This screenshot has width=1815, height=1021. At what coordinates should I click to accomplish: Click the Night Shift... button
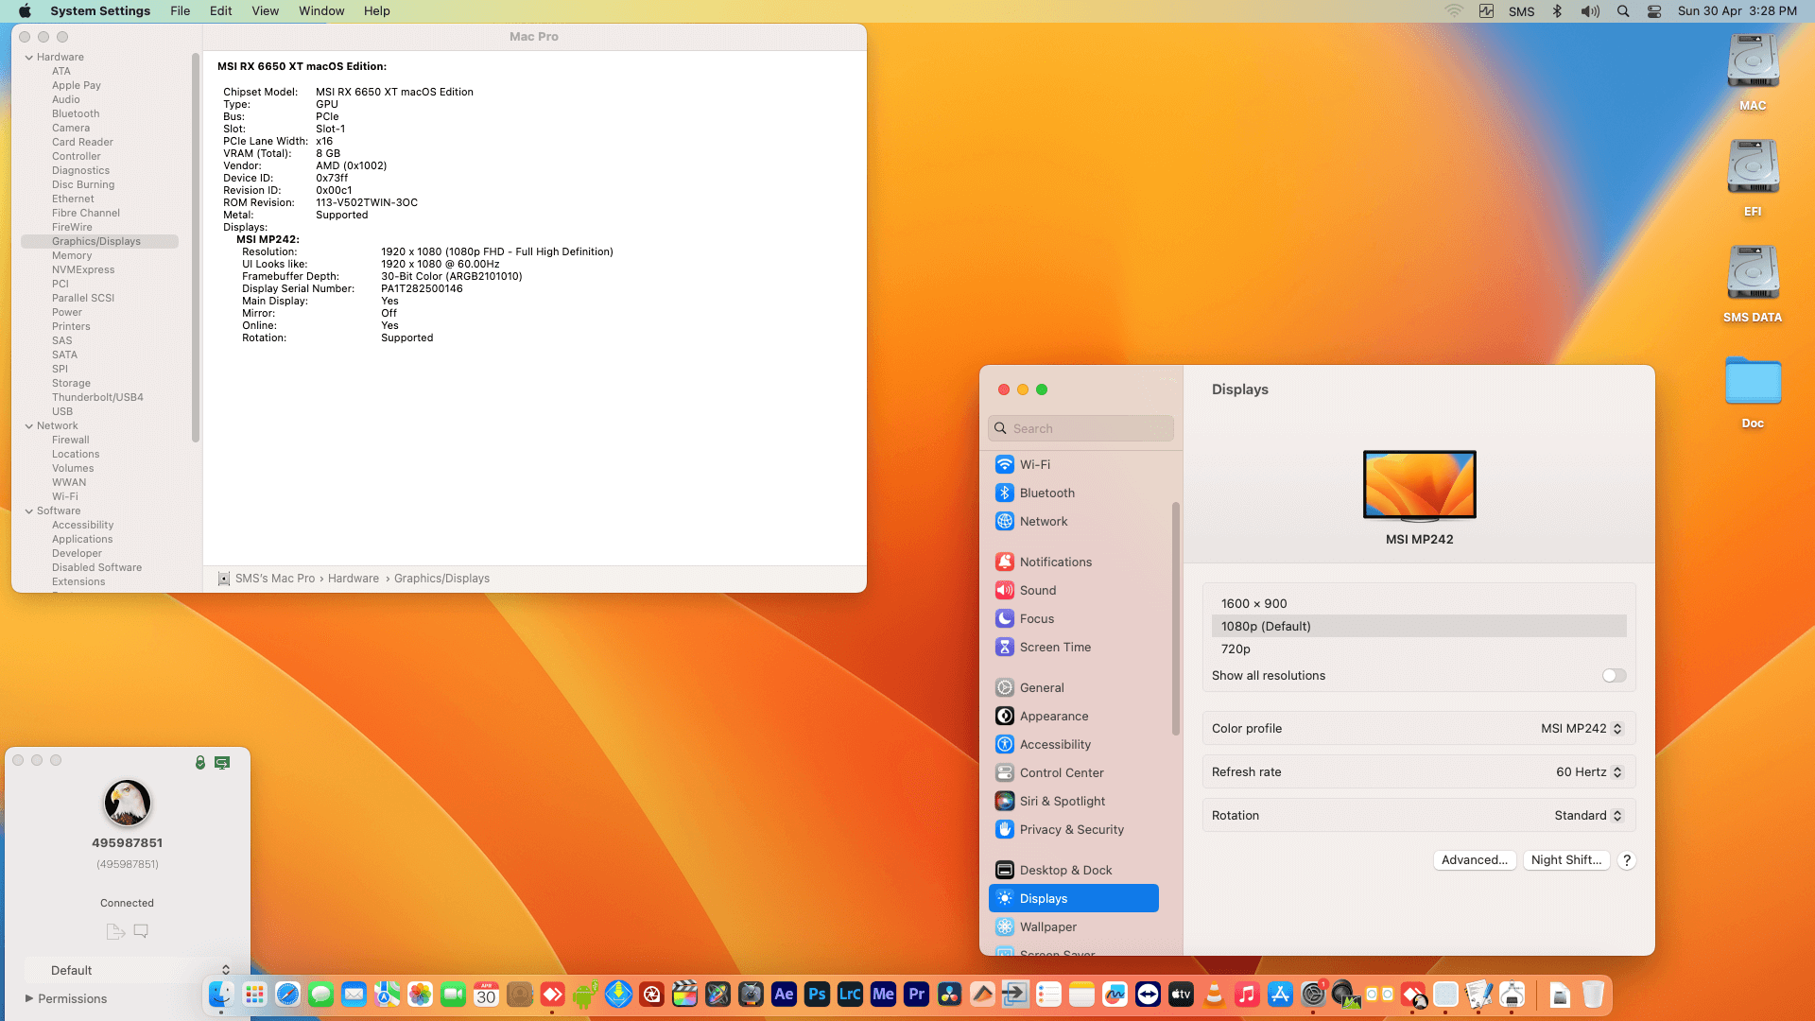click(x=1566, y=859)
